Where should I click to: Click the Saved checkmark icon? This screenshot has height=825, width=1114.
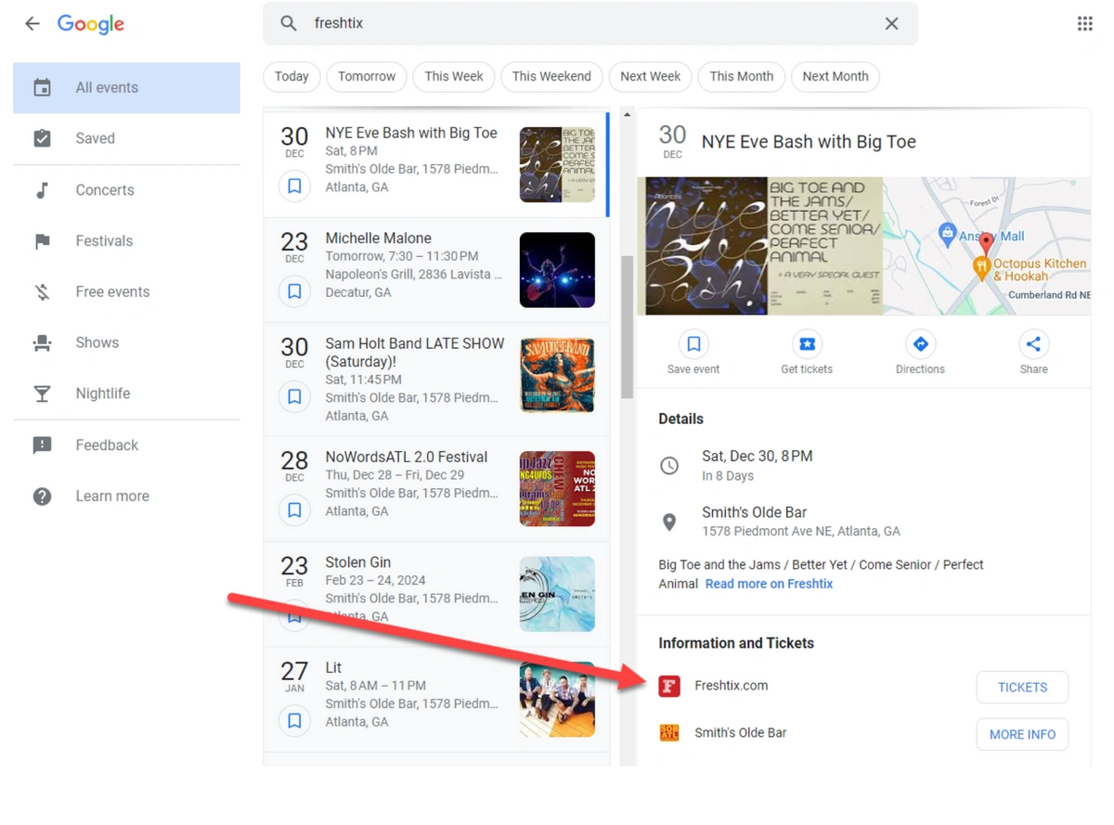pyautogui.click(x=42, y=138)
